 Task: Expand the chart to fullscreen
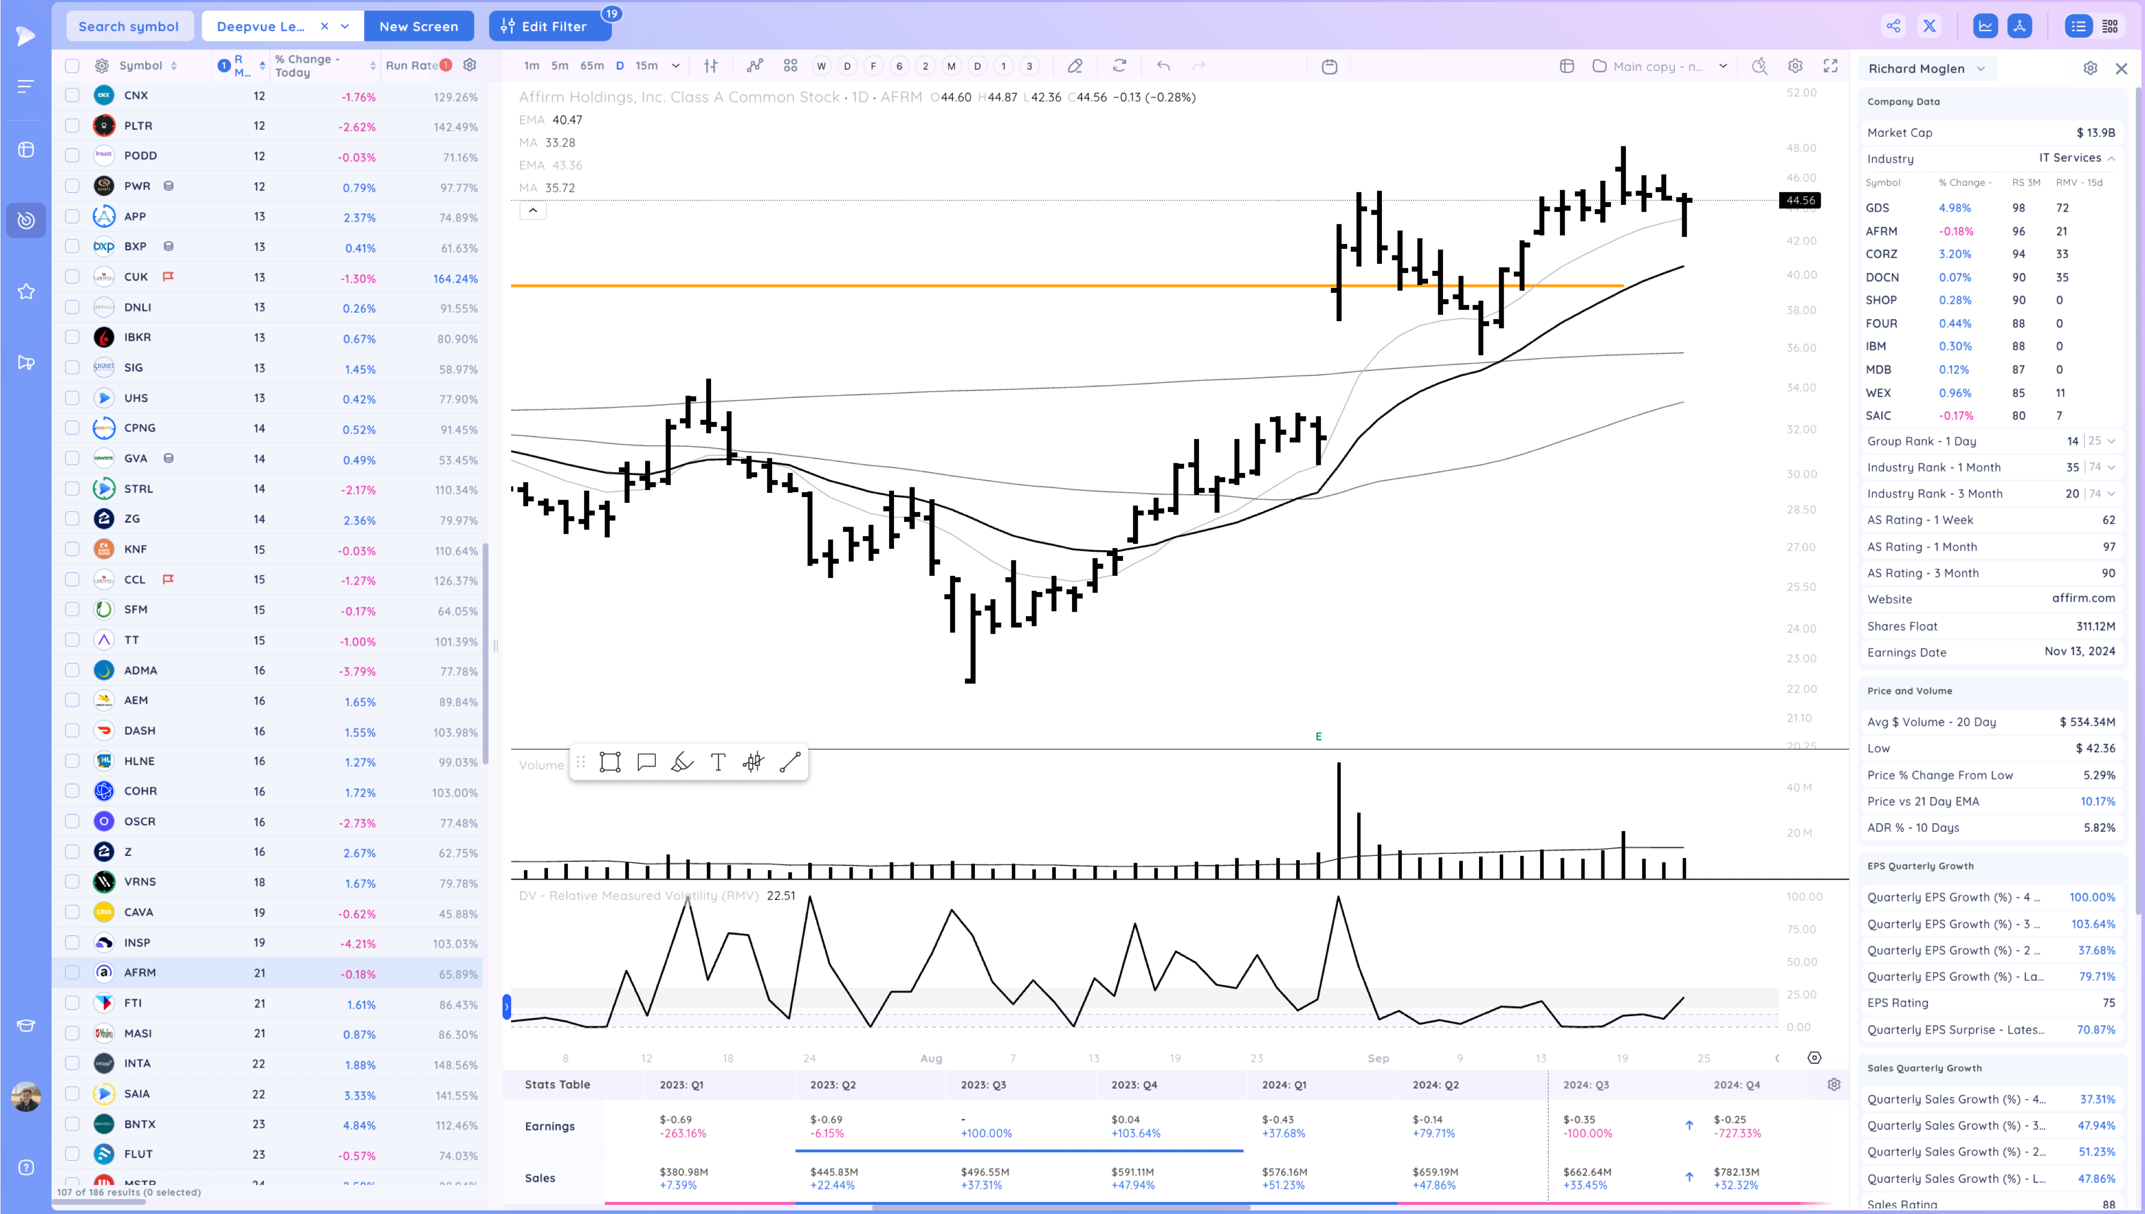pos(1831,66)
